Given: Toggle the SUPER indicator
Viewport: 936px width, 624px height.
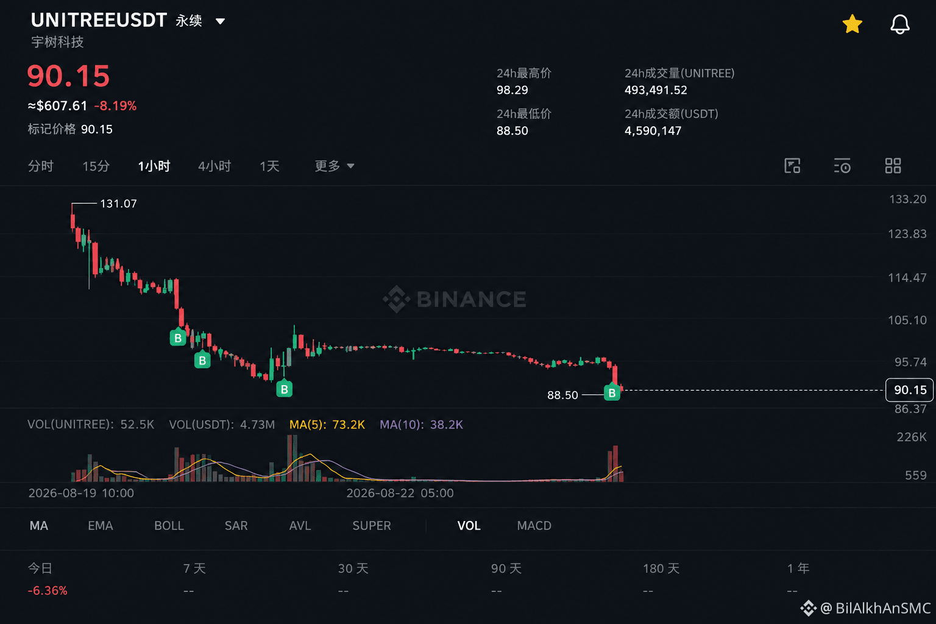Looking at the screenshot, I should (x=372, y=525).
